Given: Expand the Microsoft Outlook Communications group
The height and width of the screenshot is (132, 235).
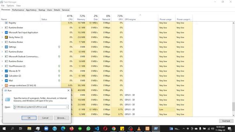Looking at the screenshot, I should [x=2, y=56].
